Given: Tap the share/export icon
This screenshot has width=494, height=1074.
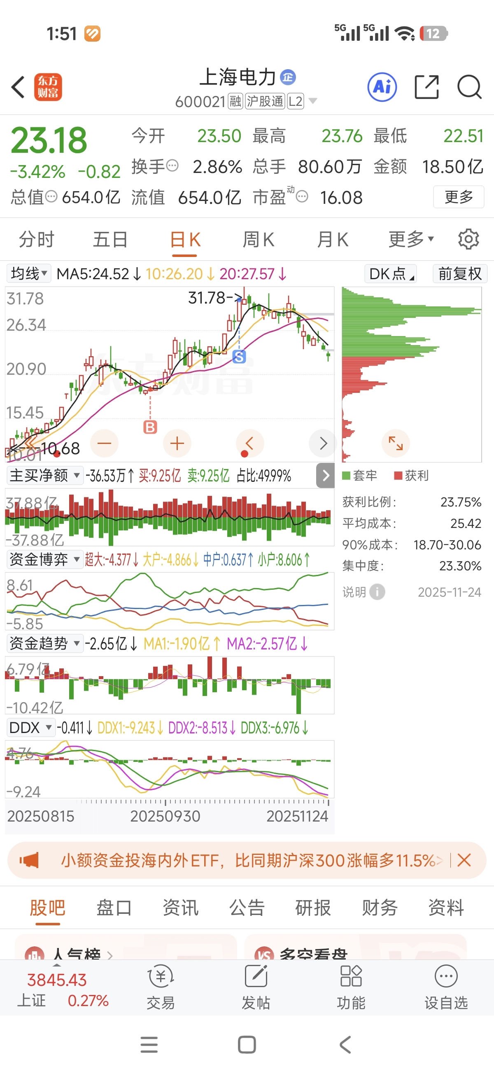Looking at the screenshot, I should 426,87.
